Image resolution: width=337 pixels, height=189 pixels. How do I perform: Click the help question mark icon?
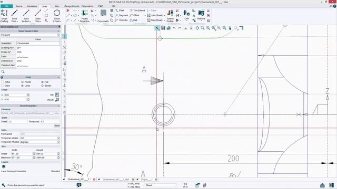click(335, 6)
